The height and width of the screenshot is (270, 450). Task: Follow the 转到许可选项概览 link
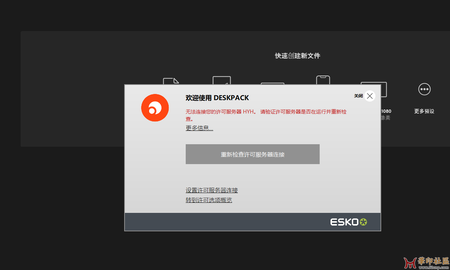pyautogui.click(x=209, y=200)
